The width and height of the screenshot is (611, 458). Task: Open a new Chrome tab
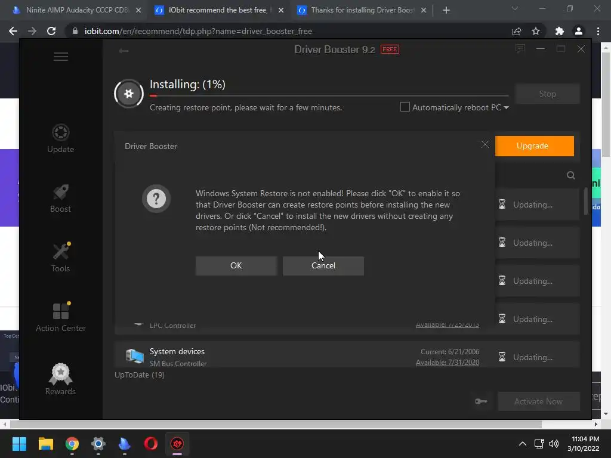click(x=446, y=11)
